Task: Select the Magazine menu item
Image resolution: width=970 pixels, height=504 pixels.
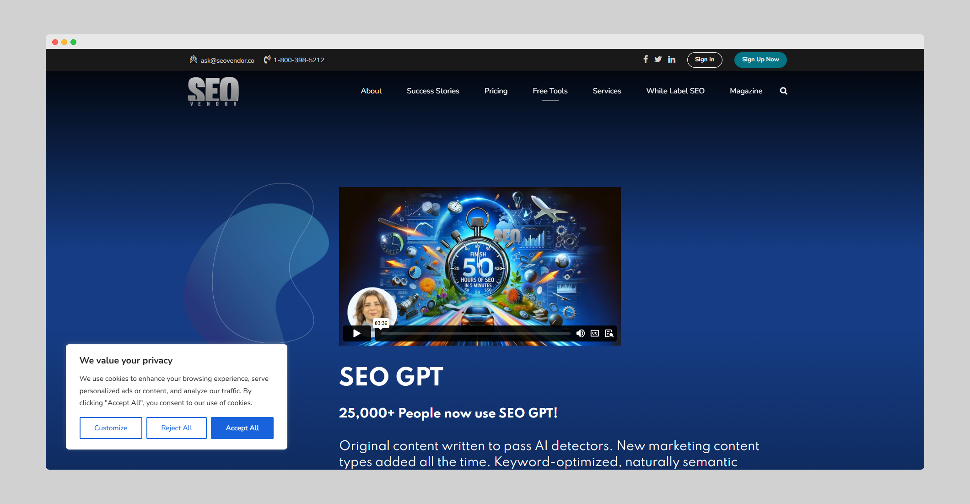Action: (746, 91)
